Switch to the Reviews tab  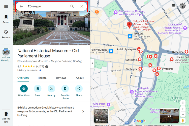pos(61,78)
